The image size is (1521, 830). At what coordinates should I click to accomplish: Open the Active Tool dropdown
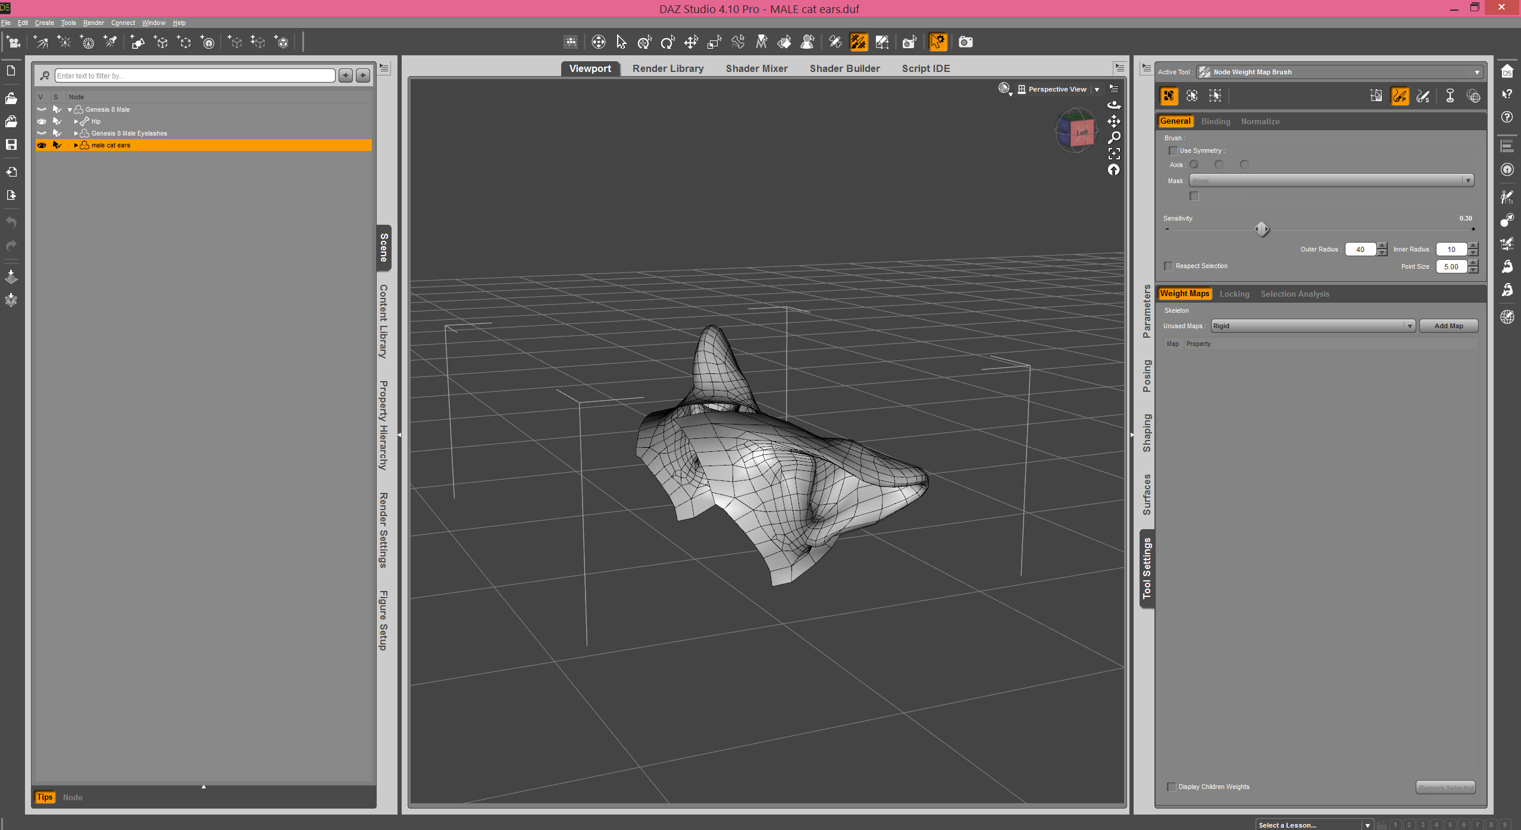(1339, 72)
